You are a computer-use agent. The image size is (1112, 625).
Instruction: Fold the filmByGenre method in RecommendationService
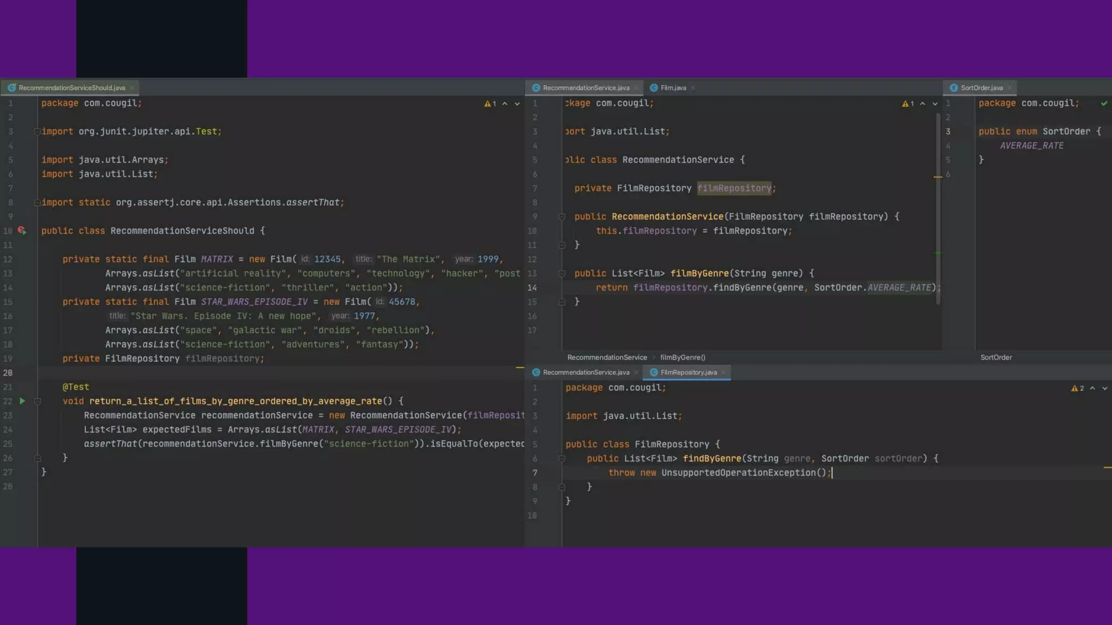pos(562,273)
